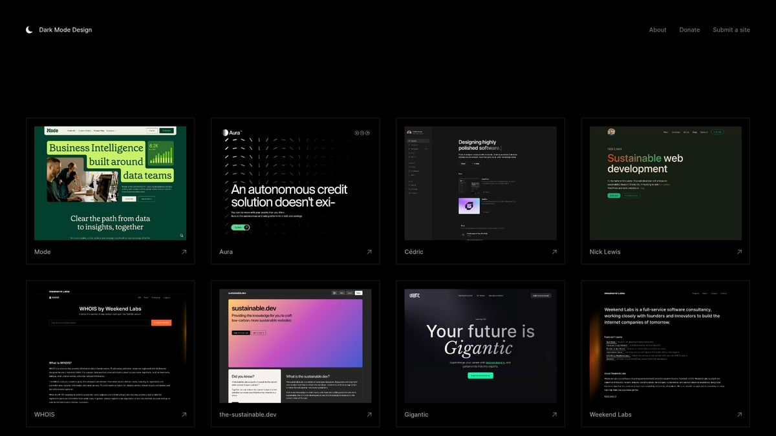Select the Gigantic 'Your future' thumbnail
Viewport: 776px width, 436px height.
480,345
